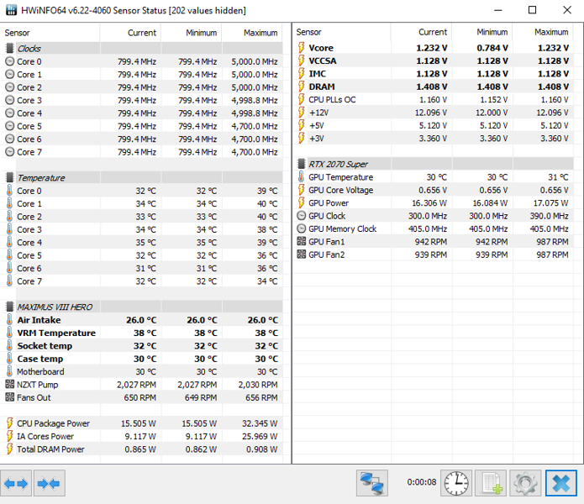Click the 17.075 W GPU power maximum
584x504 pixels.
pyautogui.click(x=551, y=203)
